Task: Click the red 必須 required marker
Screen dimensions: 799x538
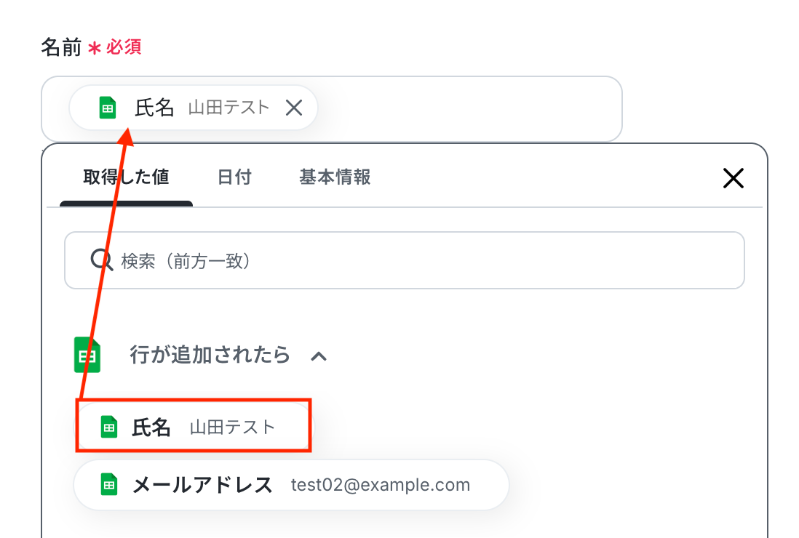Action: click(x=123, y=48)
